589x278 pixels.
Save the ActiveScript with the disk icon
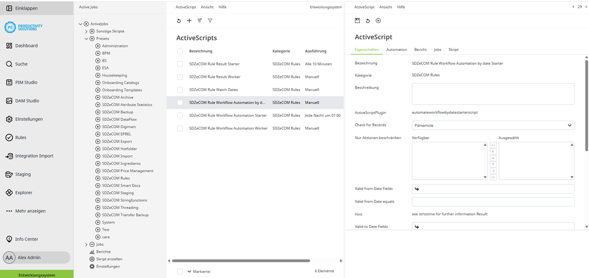[357, 21]
